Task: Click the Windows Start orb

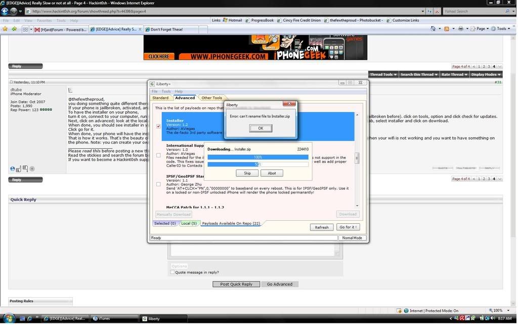Action: [9, 318]
